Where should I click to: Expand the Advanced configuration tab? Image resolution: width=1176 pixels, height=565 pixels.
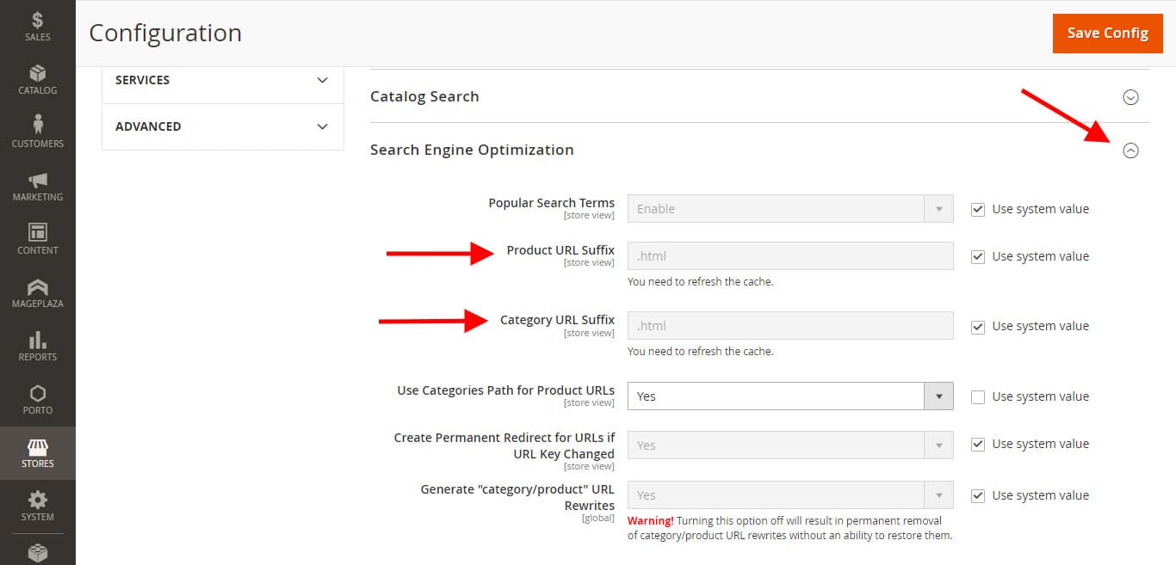point(222,126)
